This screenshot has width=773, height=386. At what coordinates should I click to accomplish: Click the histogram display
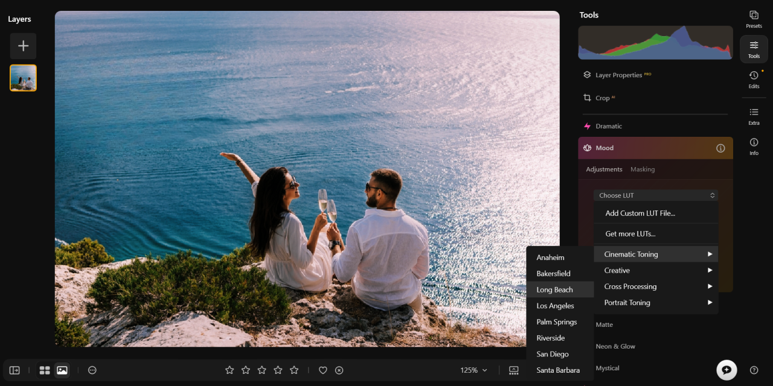pos(655,42)
